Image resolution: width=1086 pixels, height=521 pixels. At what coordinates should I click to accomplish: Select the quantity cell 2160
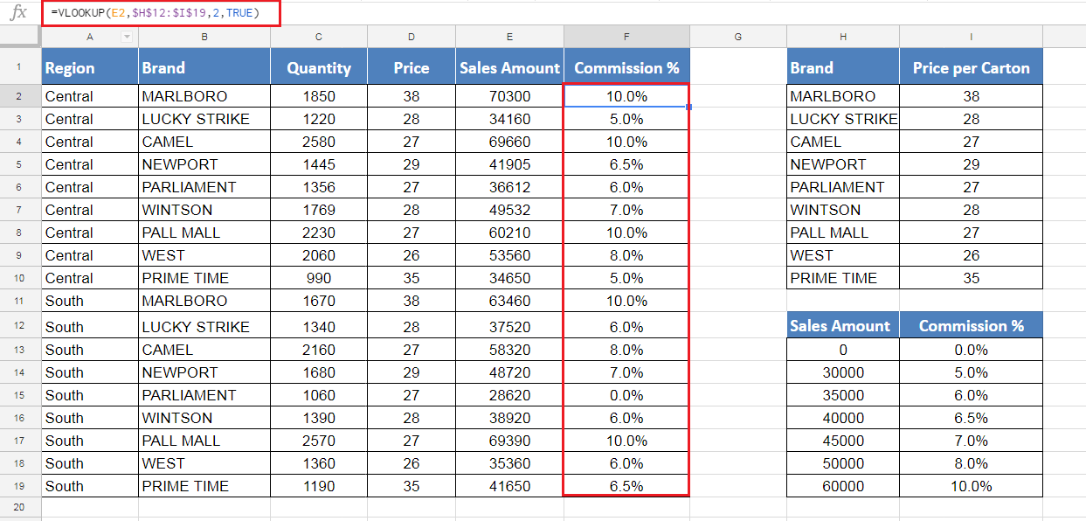(319, 350)
